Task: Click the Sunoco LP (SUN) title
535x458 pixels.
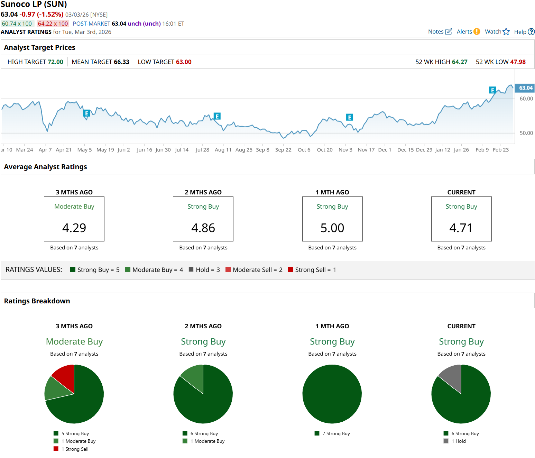Action: (x=34, y=4)
